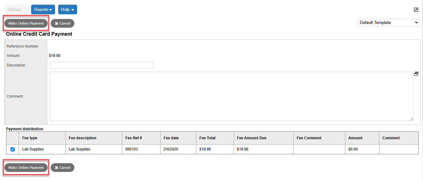Click the bottom Make Online Payment button
Image resolution: width=423 pixels, height=180 pixels.
[26, 167]
